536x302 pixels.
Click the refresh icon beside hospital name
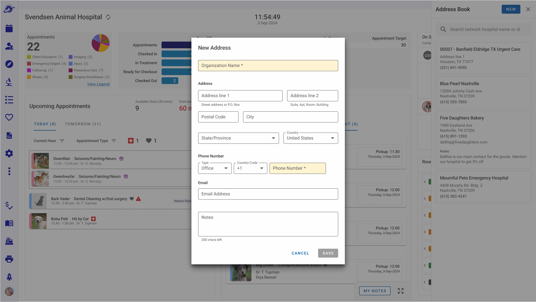pyautogui.click(x=108, y=17)
